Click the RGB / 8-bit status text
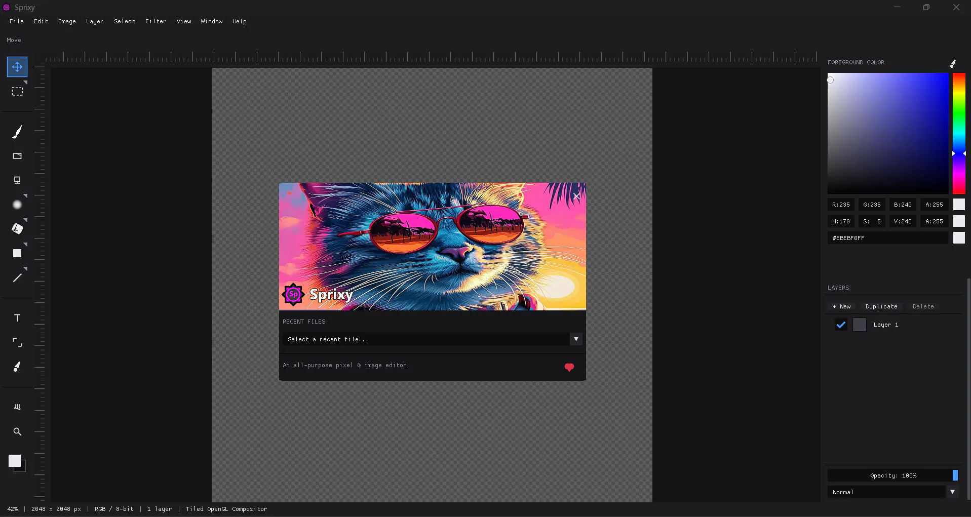The width and height of the screenshot is (971, 517). (114, 509)
